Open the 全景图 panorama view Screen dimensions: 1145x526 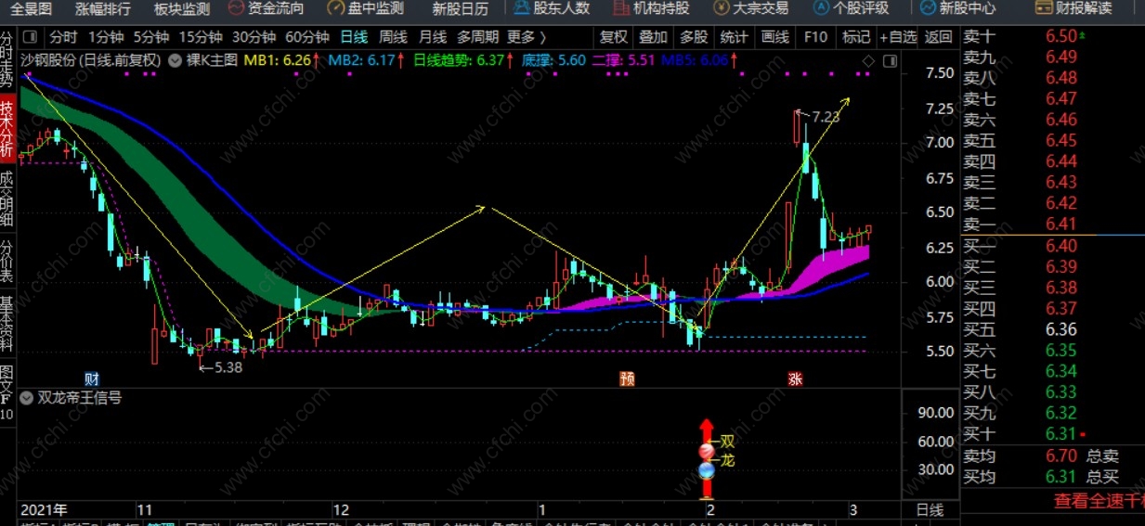(x=32, y=8)
